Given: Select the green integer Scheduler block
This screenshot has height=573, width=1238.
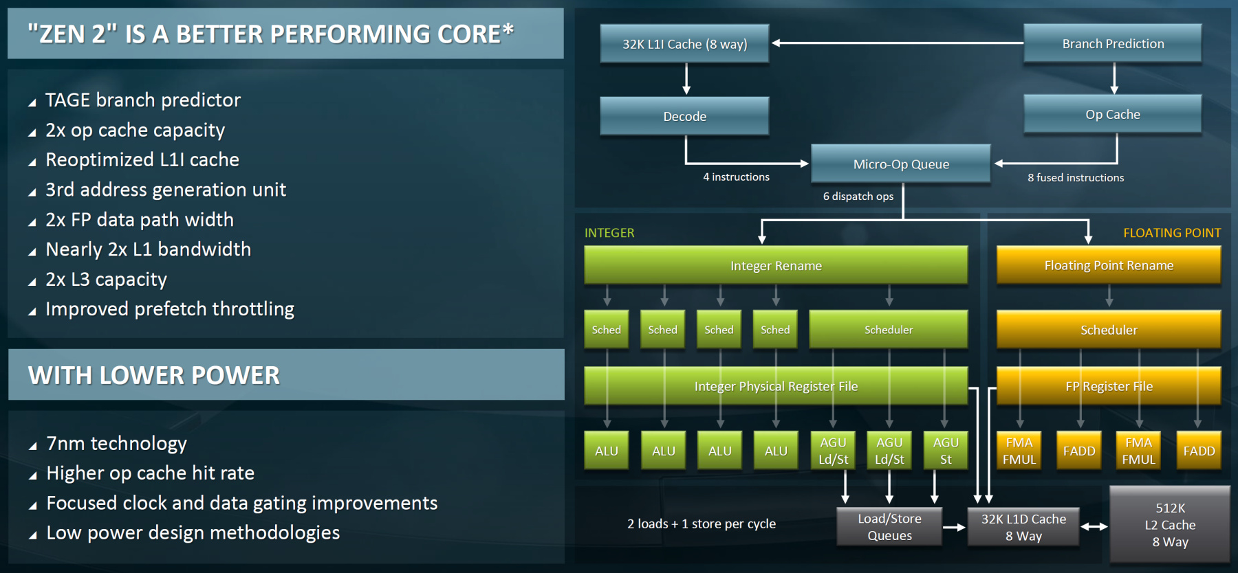Looking at the screenshot, I should point(889,329).
